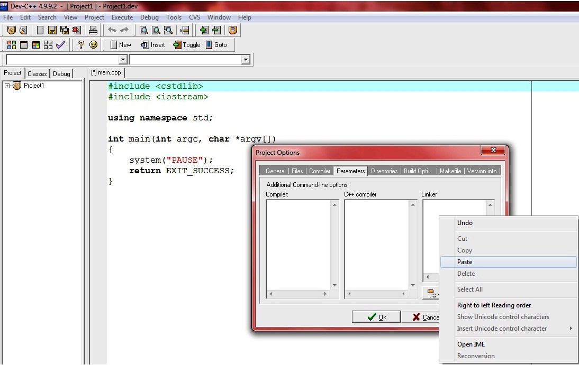The width and height of the screenshot is (579, 365).
Task: Select Right to left Reading order
Action: [509, 305]
